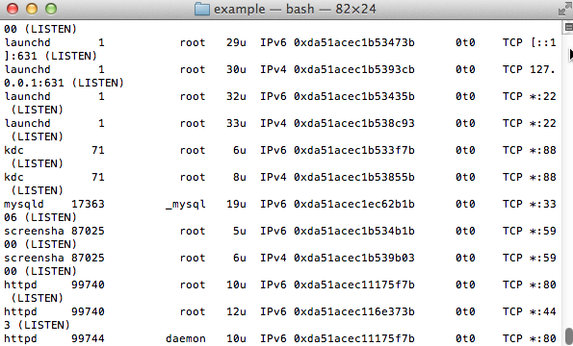
Task: Click the TCP *:44 port text
Action: [529, 311]
